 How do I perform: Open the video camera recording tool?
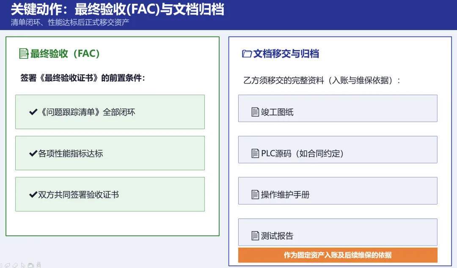click(31, 265)
